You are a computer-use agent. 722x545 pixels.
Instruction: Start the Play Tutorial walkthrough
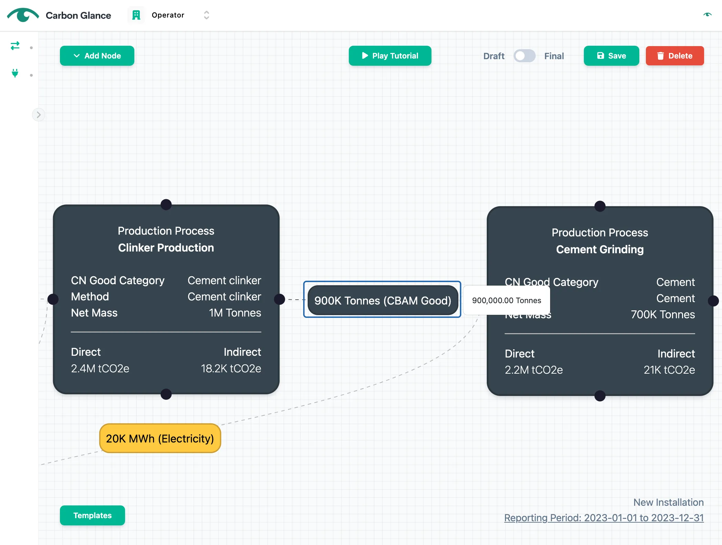tap(390, 56)
